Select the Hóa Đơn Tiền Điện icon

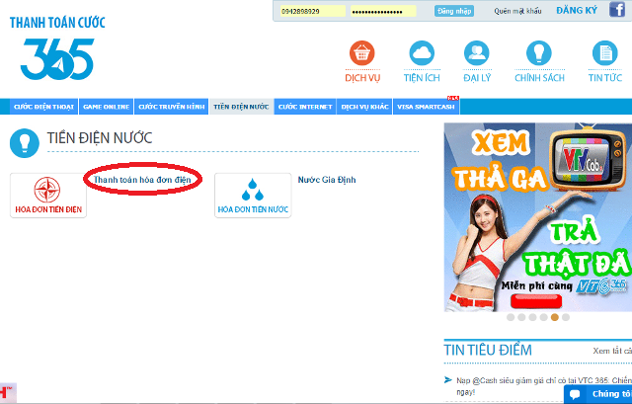tap(48, 195)
